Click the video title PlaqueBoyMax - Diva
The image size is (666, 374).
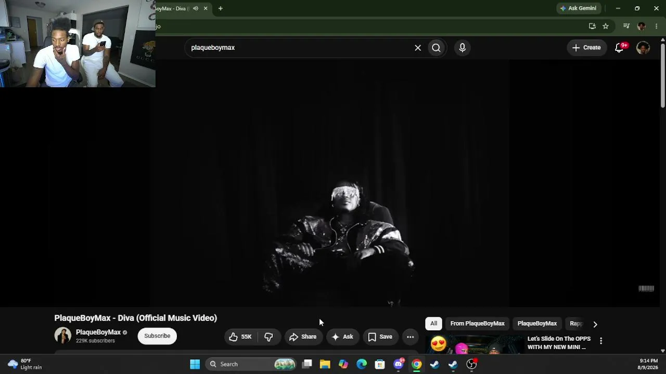point(135,318)
